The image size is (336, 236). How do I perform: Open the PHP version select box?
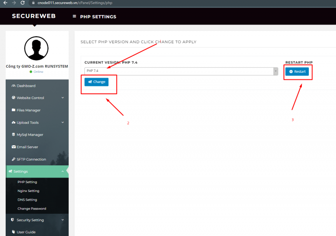tap(181, 71)
